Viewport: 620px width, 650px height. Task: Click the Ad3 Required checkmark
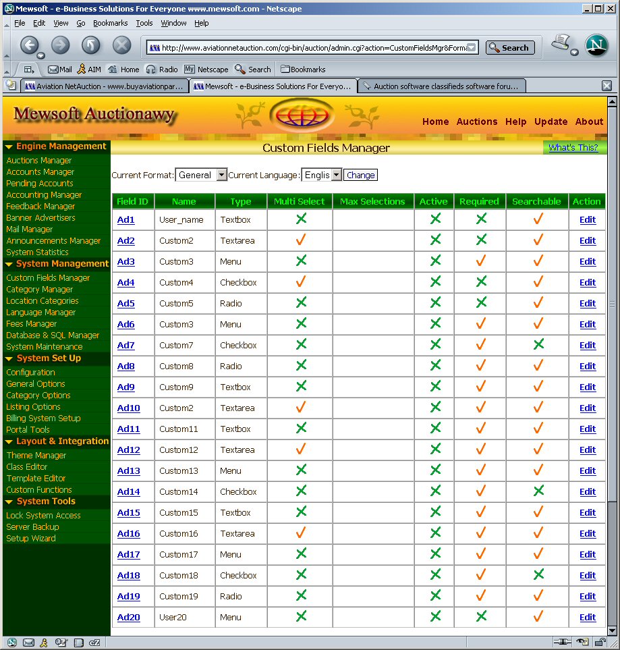coord(481,261)
